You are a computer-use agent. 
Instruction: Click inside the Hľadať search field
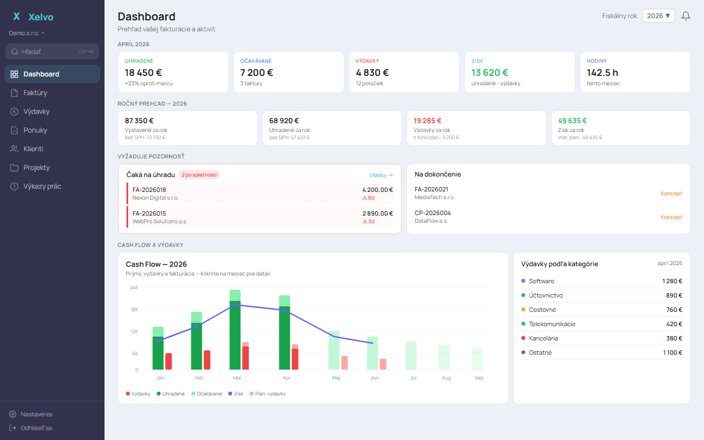tap(52, 51)
